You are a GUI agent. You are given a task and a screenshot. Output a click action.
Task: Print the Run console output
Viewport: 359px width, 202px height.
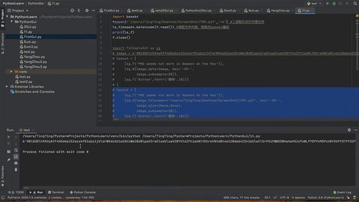(x=16, y=163)
